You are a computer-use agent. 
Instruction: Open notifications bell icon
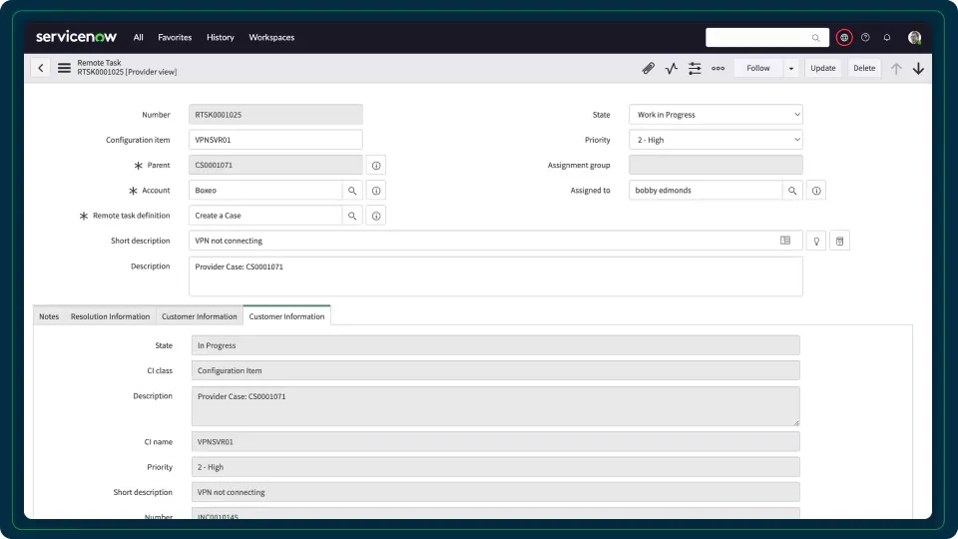point(886,37)
